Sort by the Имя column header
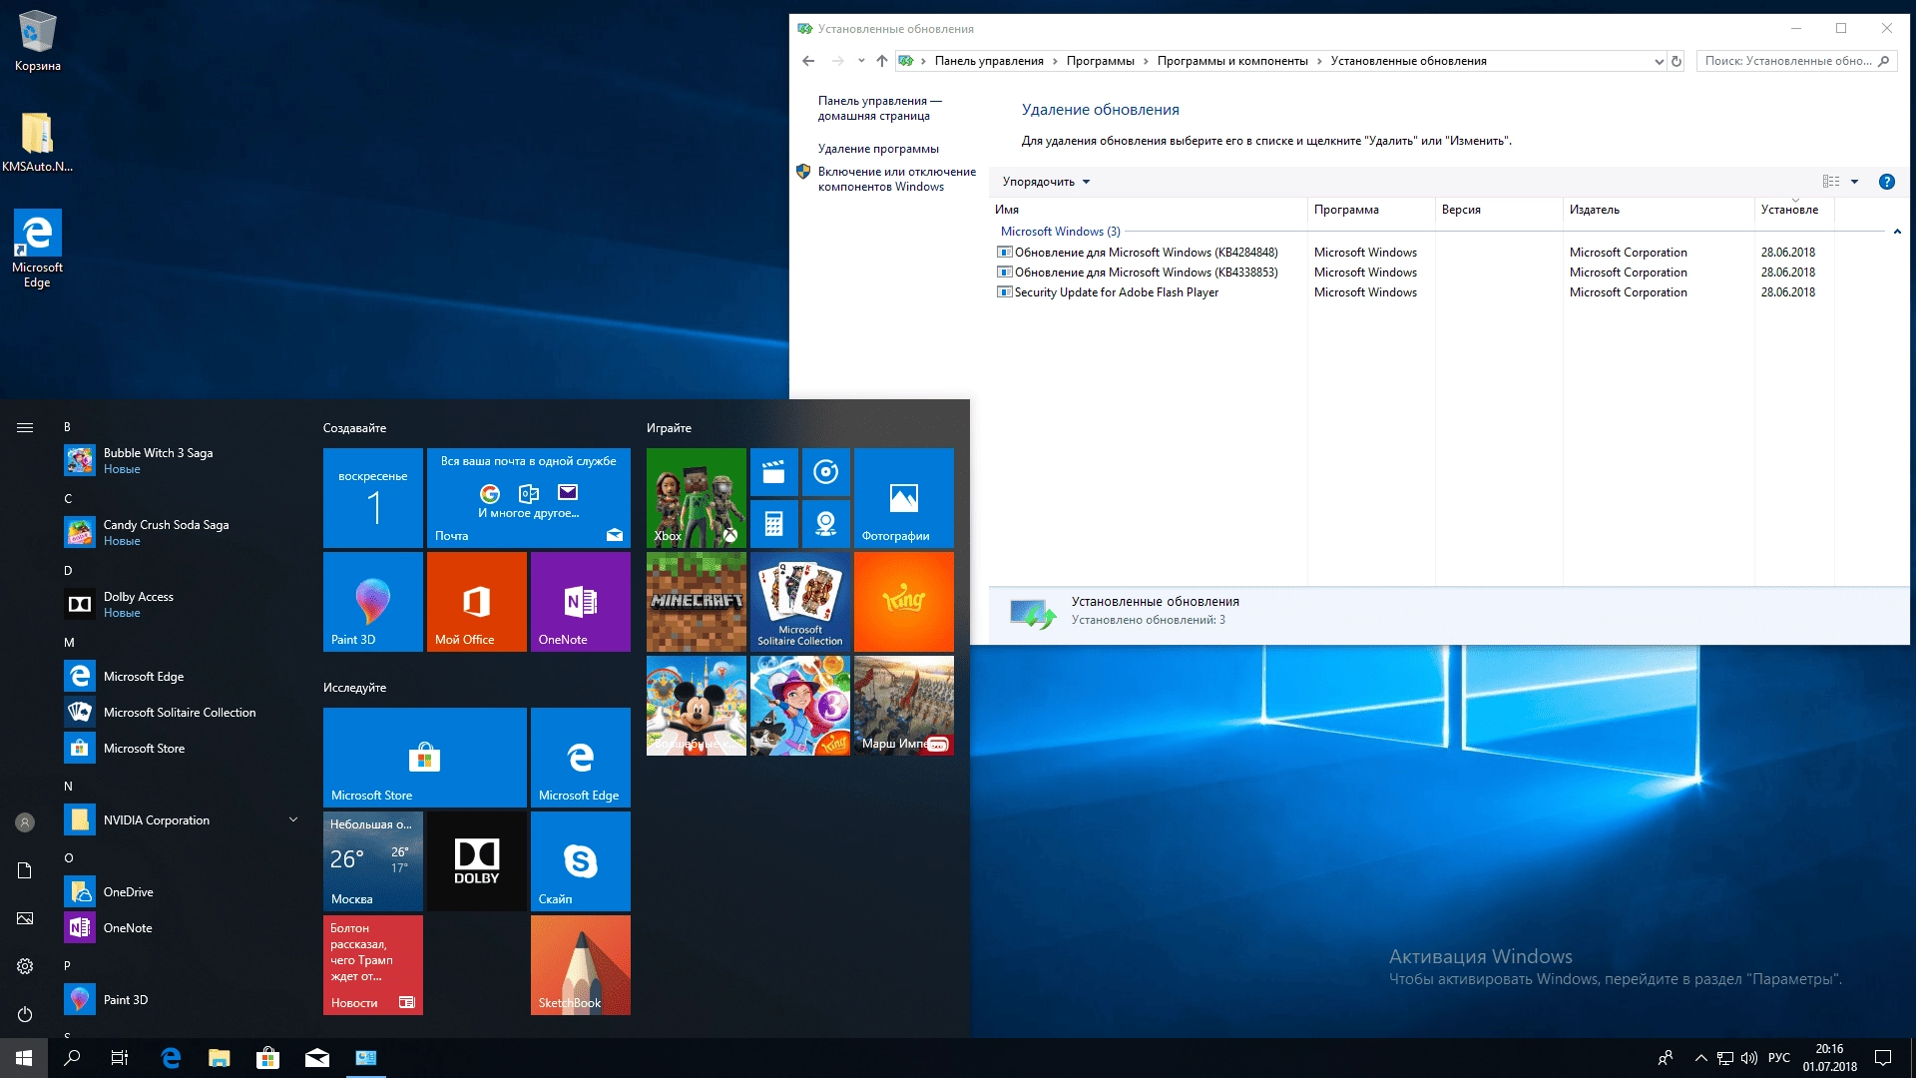Image resolution: width=1916 pixels, height=1078 pixels. 1148,210
